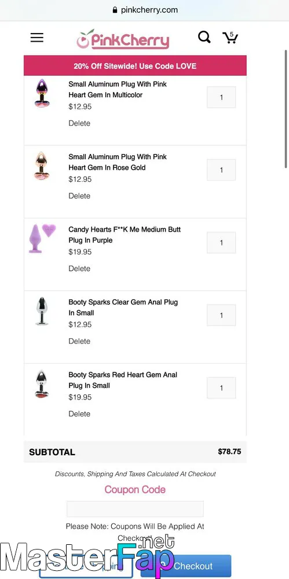Open Candy Hearts purple plug thumbnail
289x579 pixels.
42,238
